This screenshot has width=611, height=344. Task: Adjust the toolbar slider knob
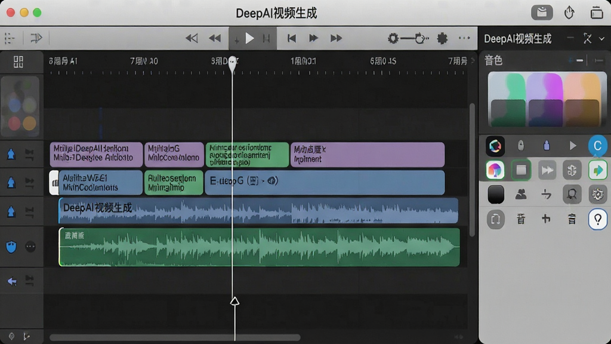(420, 38)
